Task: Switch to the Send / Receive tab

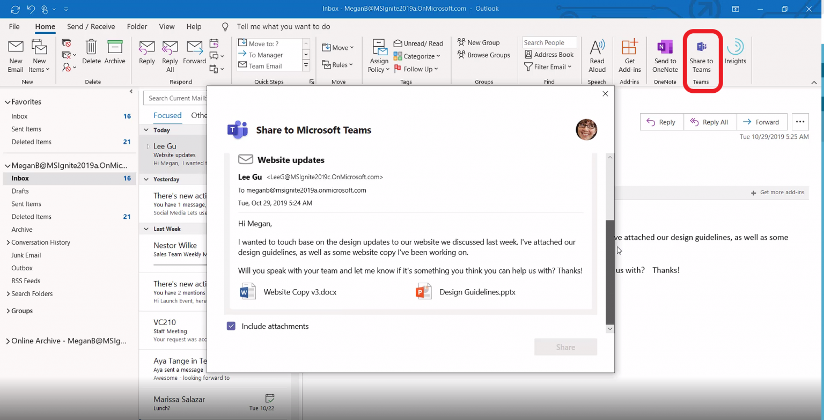Action: pyautogui.click(x=91, y=26)
